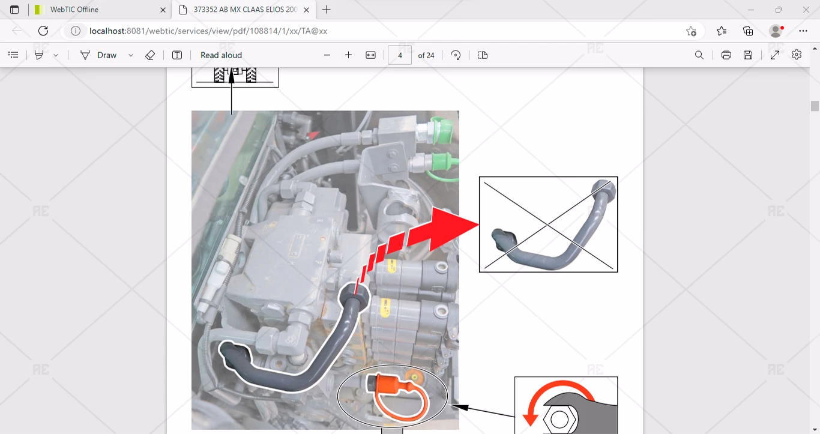Open Find in PDF search
This screenshot has height=434, width=820.
(699, 55)
